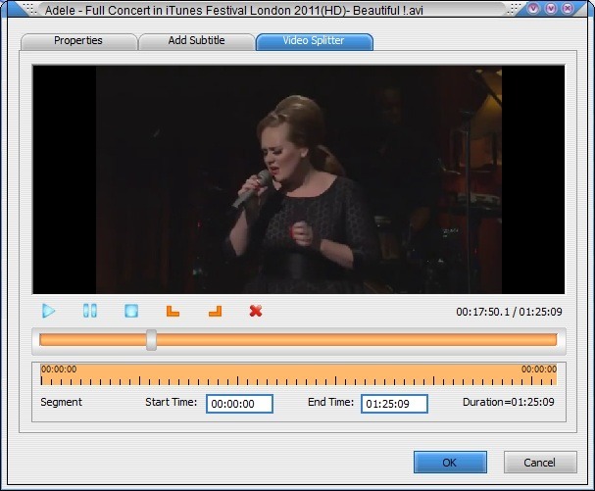Click the video preview area
The width and height of the screenshot is (595, 491).
click(299, 179)
